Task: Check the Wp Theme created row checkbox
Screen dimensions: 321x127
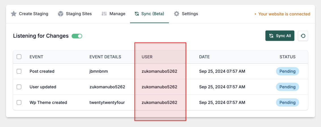Action: [x=19, y=102]
